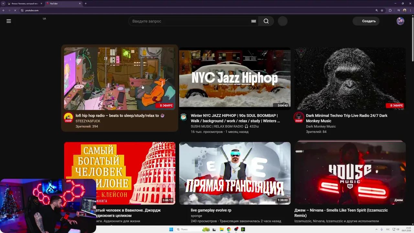Click the browser forward arrow
Image resolution: width=414 pixels, height=233 pixels.
coord(9,10)
